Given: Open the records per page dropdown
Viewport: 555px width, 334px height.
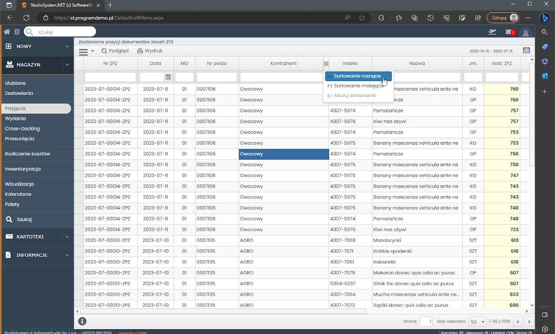Looking at the screenshot, I should [x=477, y=322].
